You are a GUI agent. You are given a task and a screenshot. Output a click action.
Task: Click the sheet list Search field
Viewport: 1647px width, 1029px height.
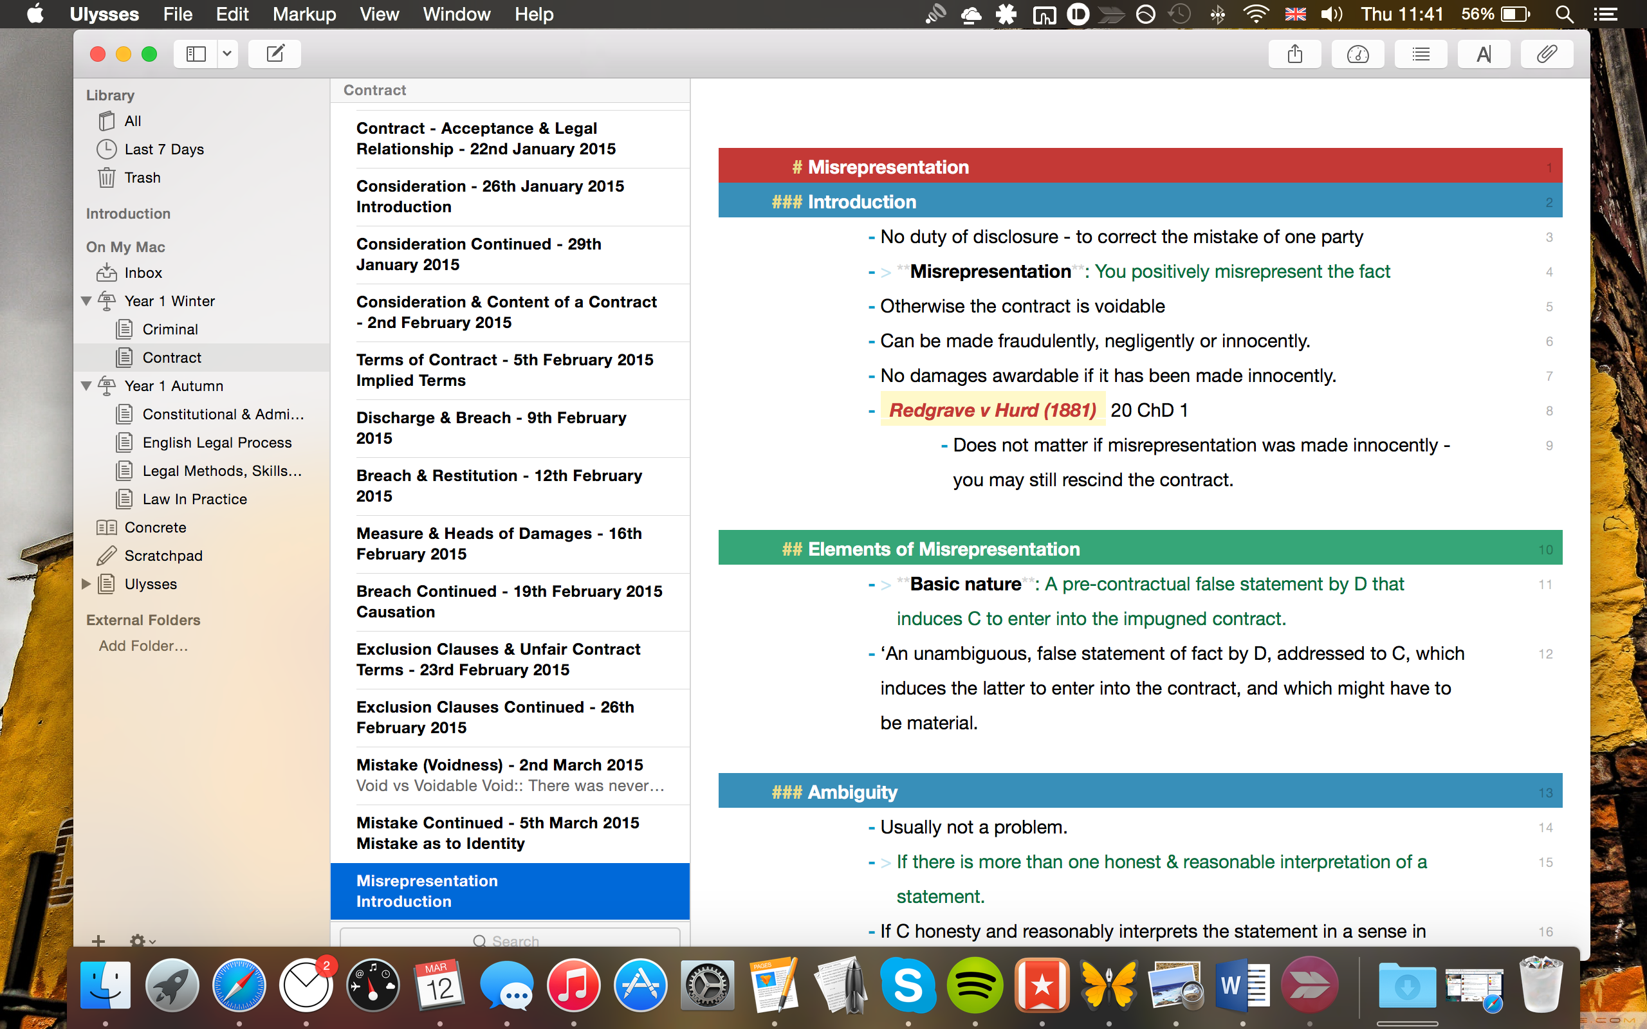pyautogui.click(x=509, y=939)
